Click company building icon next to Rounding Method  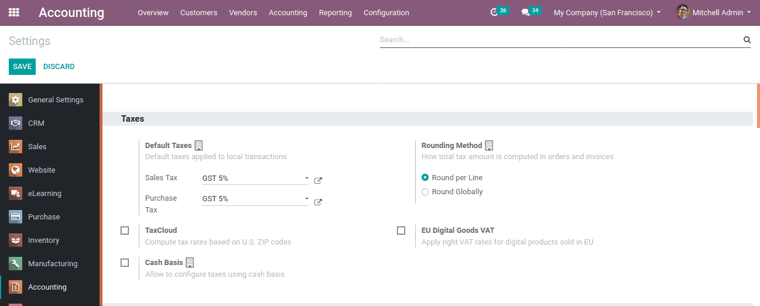[x=489, y=145]
